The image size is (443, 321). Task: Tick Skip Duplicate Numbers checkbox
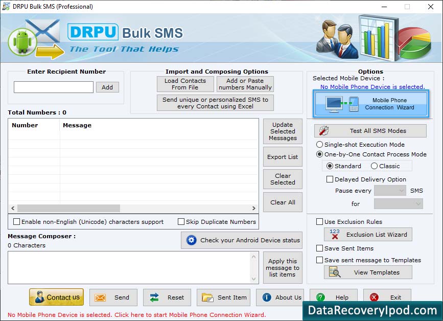(x=181, y=221)
